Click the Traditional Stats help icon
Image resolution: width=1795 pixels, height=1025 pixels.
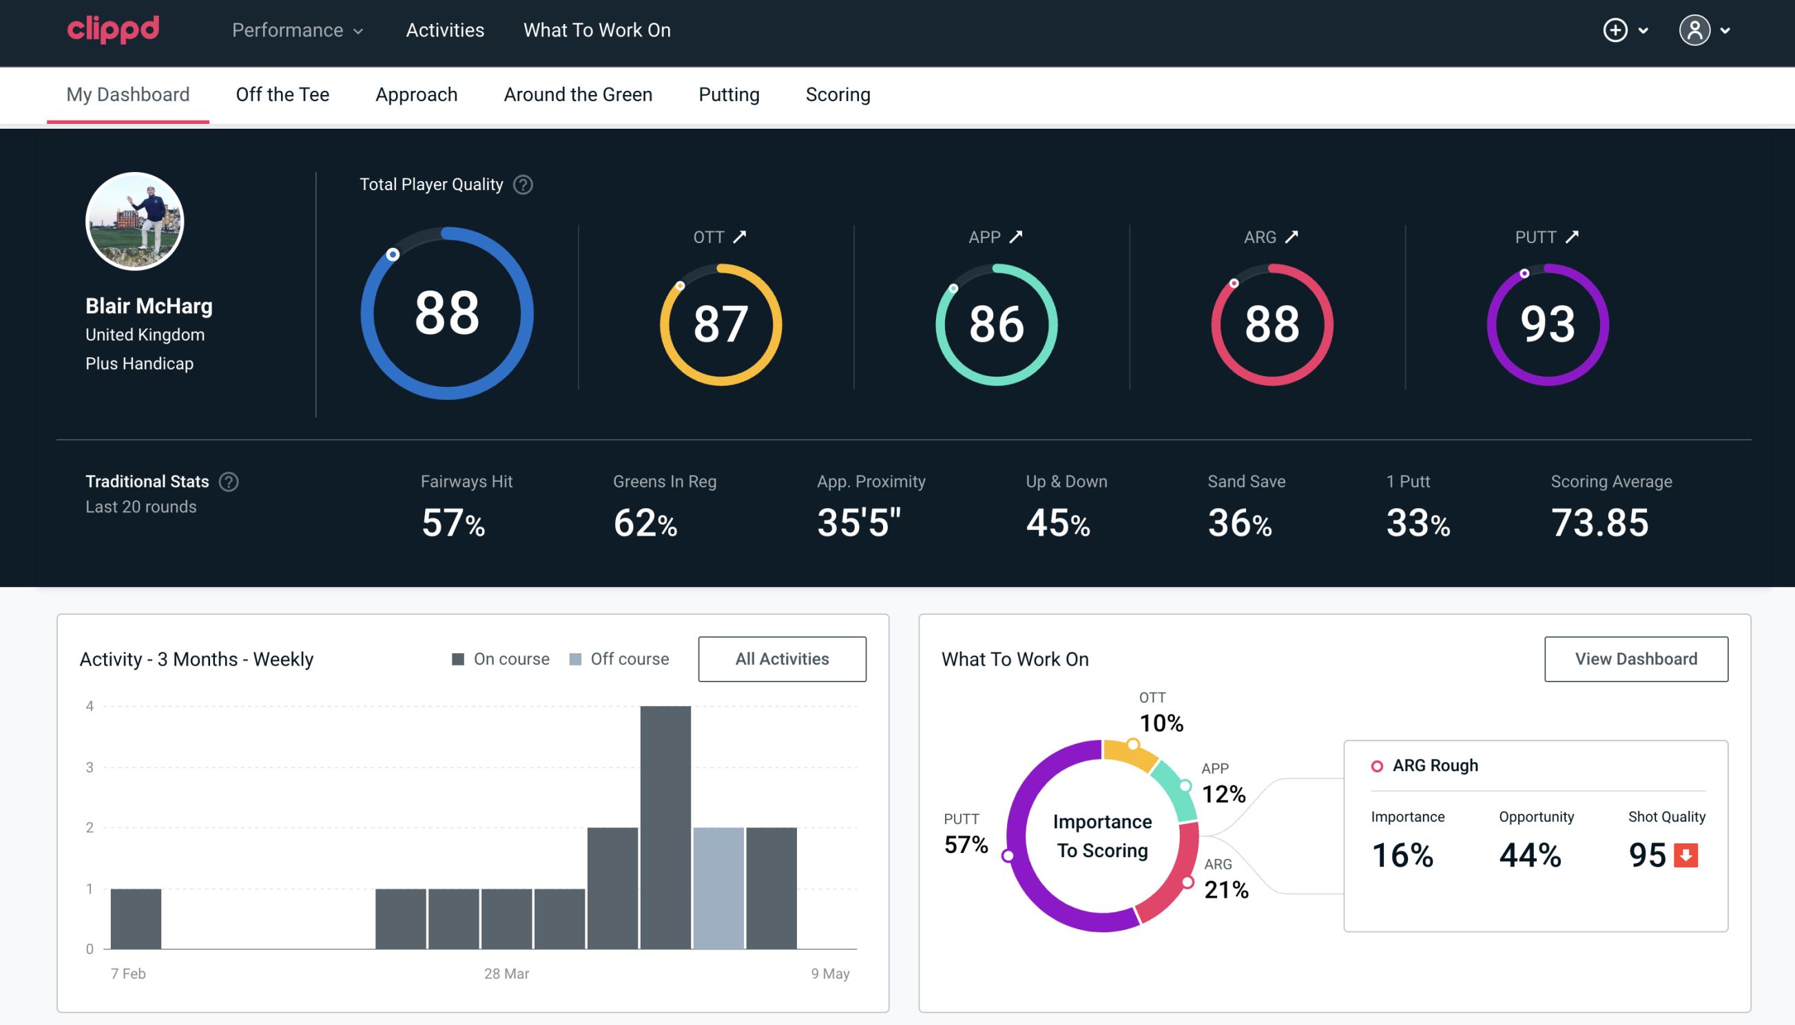point(228,480)
